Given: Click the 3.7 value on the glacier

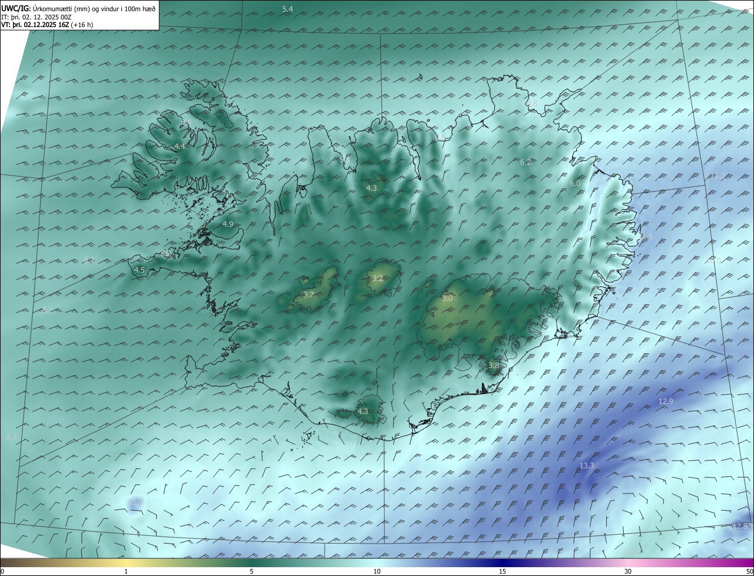Looking at the screenshot, I should click(309, 294).
